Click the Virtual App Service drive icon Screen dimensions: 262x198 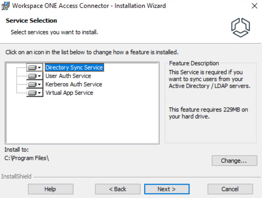[x=32, y=93]
